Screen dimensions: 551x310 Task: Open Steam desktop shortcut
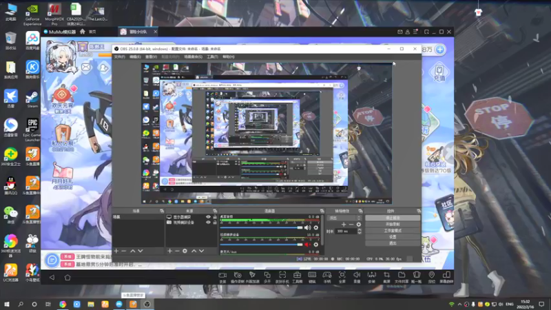coord(32,99)
